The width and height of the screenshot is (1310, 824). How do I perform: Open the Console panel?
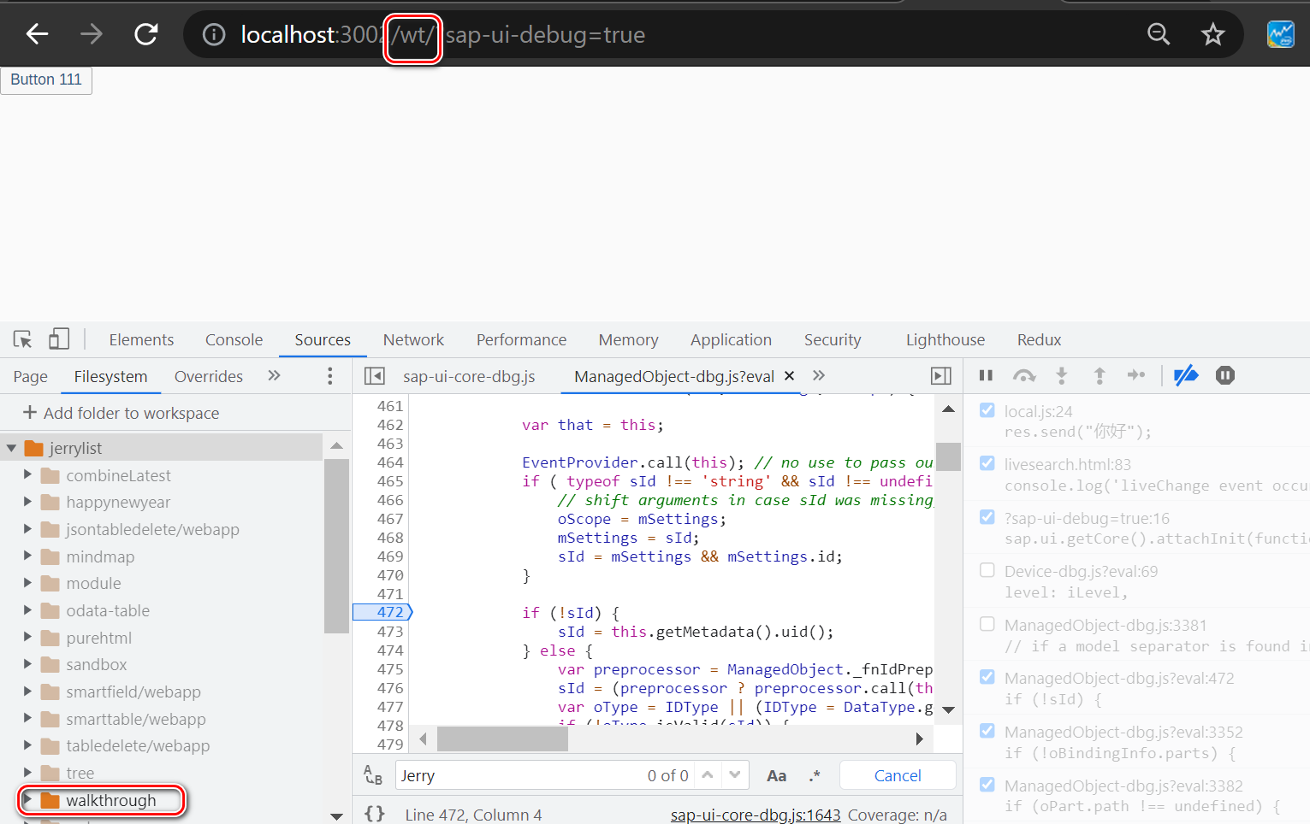pos(234,339)
